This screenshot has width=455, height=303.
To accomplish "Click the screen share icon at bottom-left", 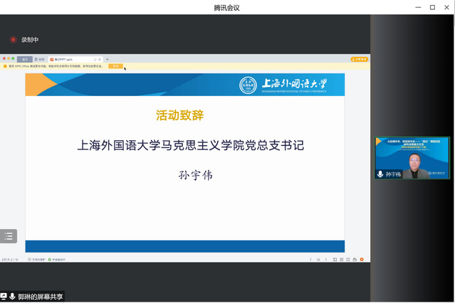I will 4,297.
